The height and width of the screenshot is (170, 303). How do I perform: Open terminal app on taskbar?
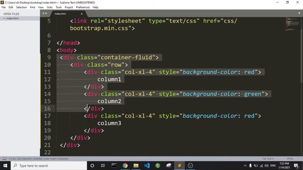(x=114, y=166)
